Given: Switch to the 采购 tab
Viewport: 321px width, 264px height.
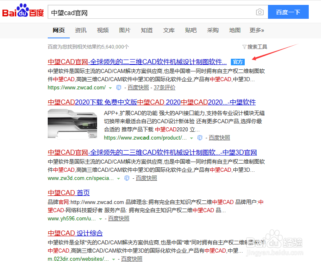Looking at the screenshot, I should 213,30.
